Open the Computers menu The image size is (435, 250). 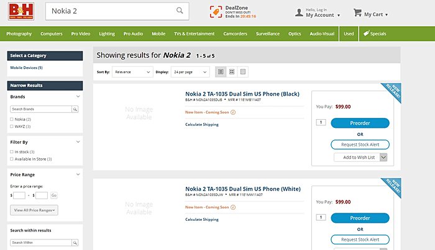51,33
